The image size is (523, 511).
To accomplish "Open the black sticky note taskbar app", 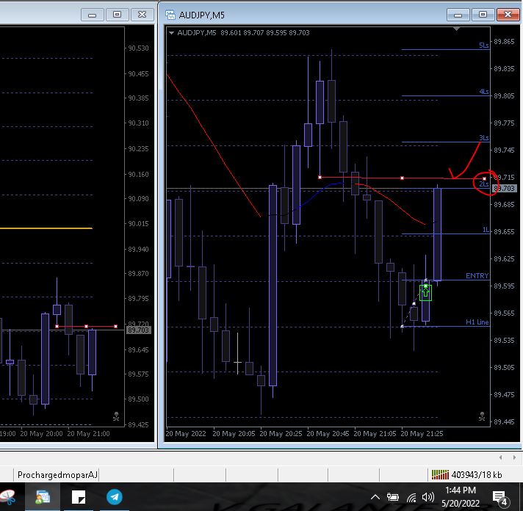I will coord(78,497).
